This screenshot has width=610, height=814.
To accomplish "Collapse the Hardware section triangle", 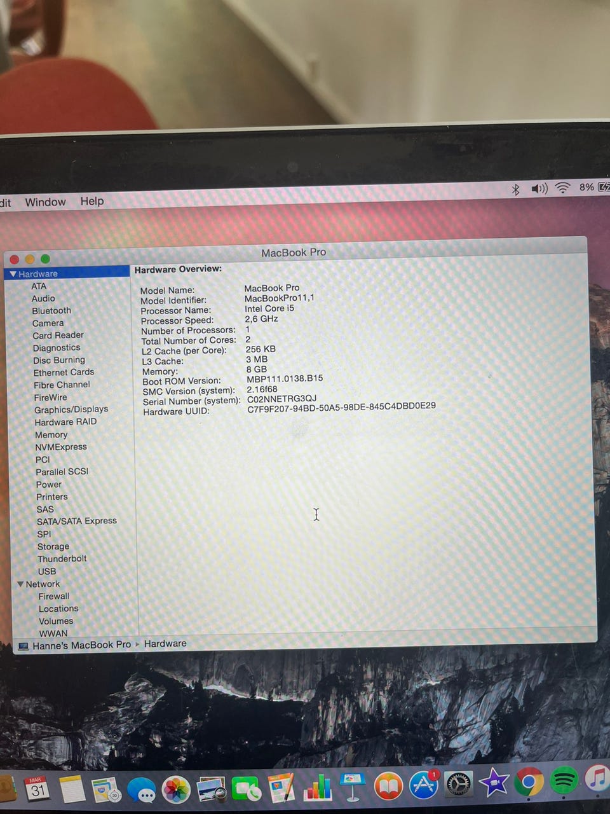I will pyautogui.click(x=13, y=274).
